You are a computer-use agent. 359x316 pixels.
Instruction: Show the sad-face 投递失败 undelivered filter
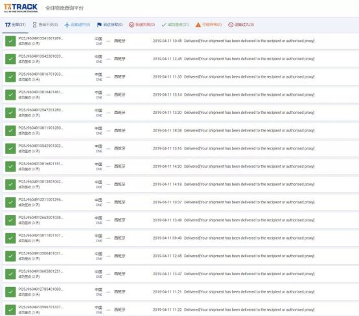[x=142, y=25]
